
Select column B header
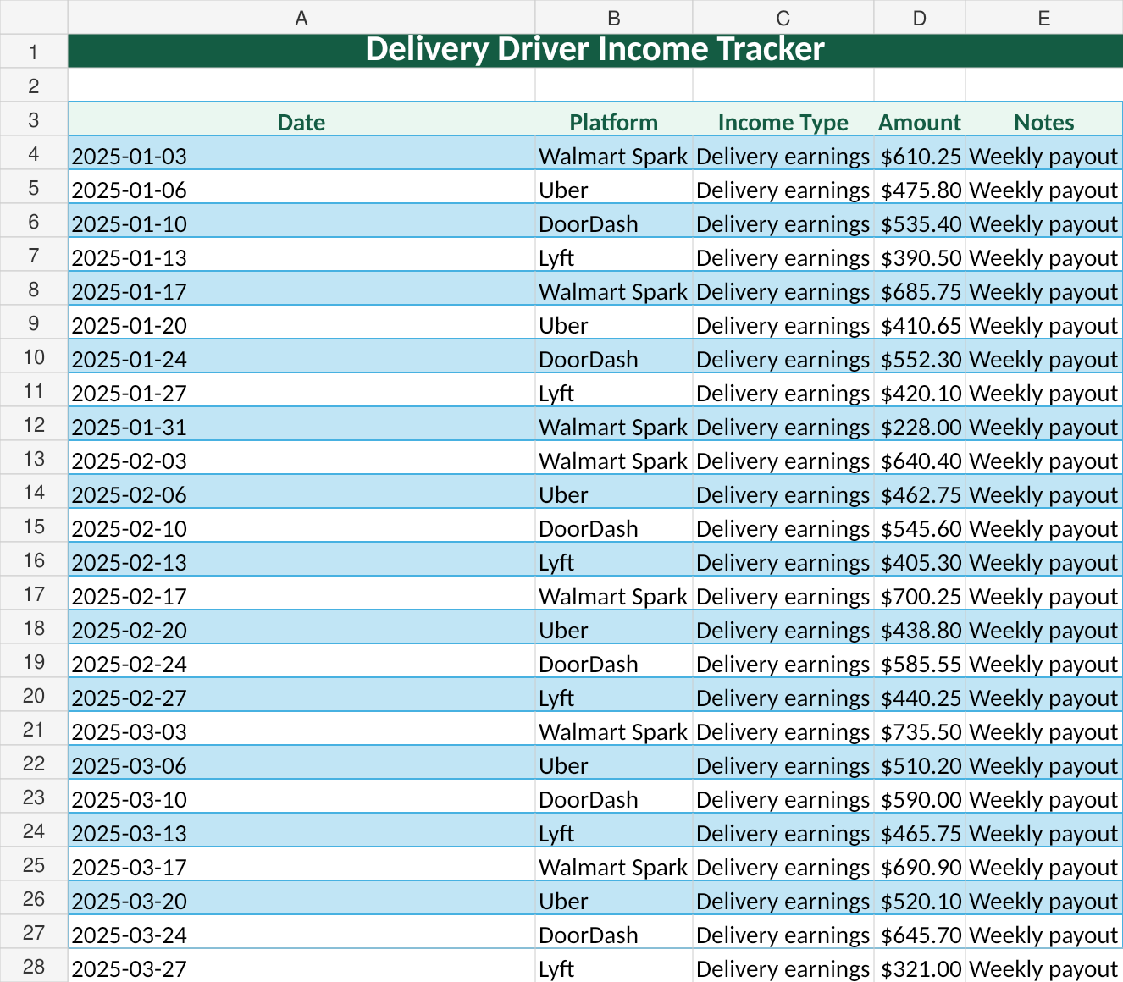coord(614,18)
